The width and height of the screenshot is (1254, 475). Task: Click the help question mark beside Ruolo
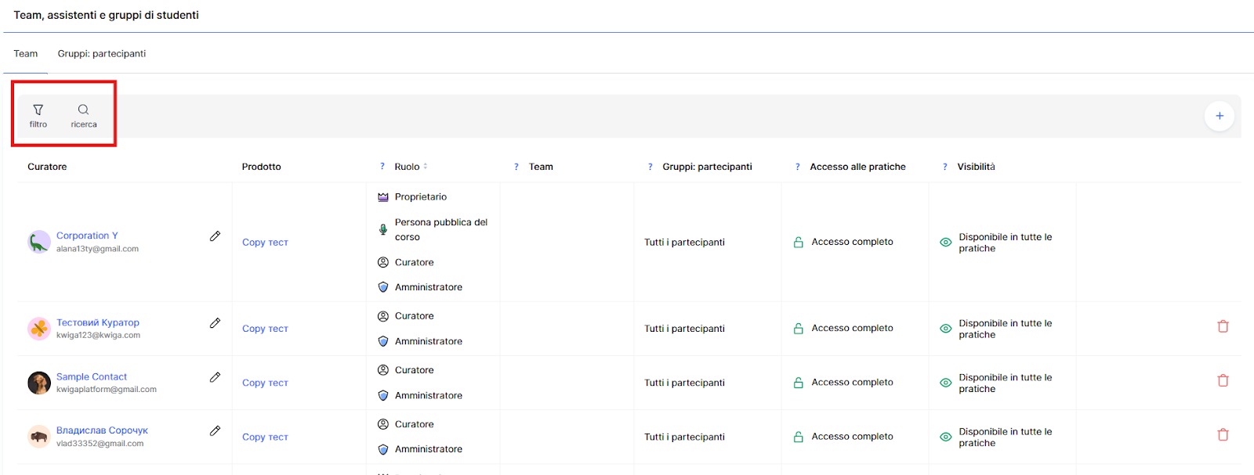(382, 167)
